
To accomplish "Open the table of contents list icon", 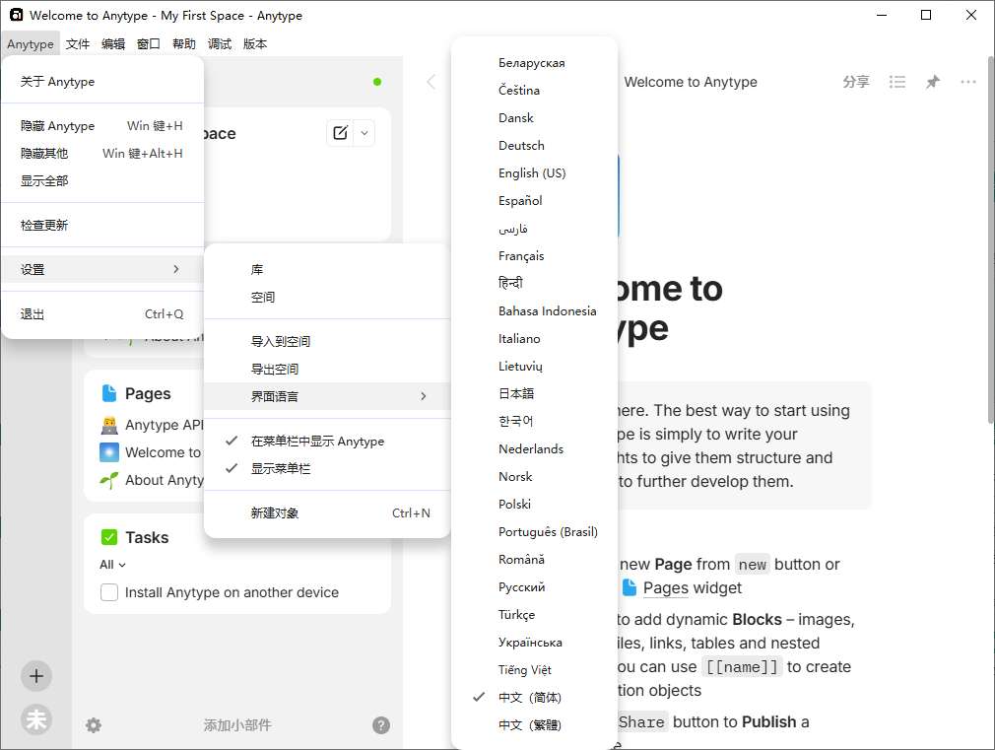I will pos(897,82).
